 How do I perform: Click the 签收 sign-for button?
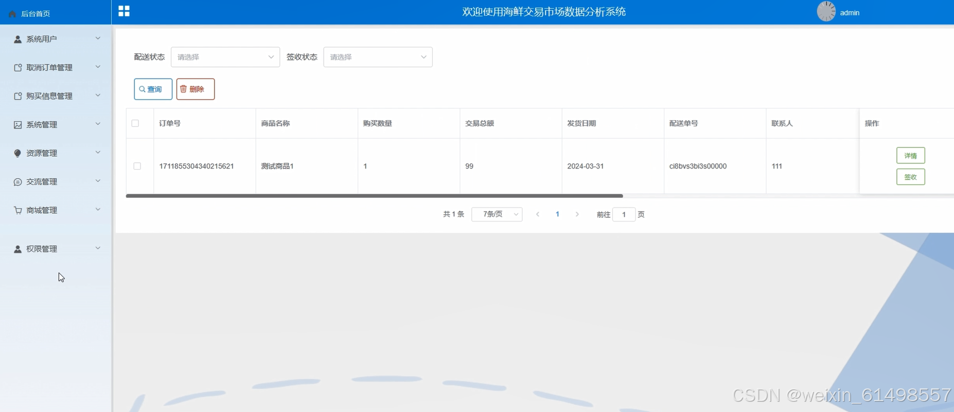(910, 177)
